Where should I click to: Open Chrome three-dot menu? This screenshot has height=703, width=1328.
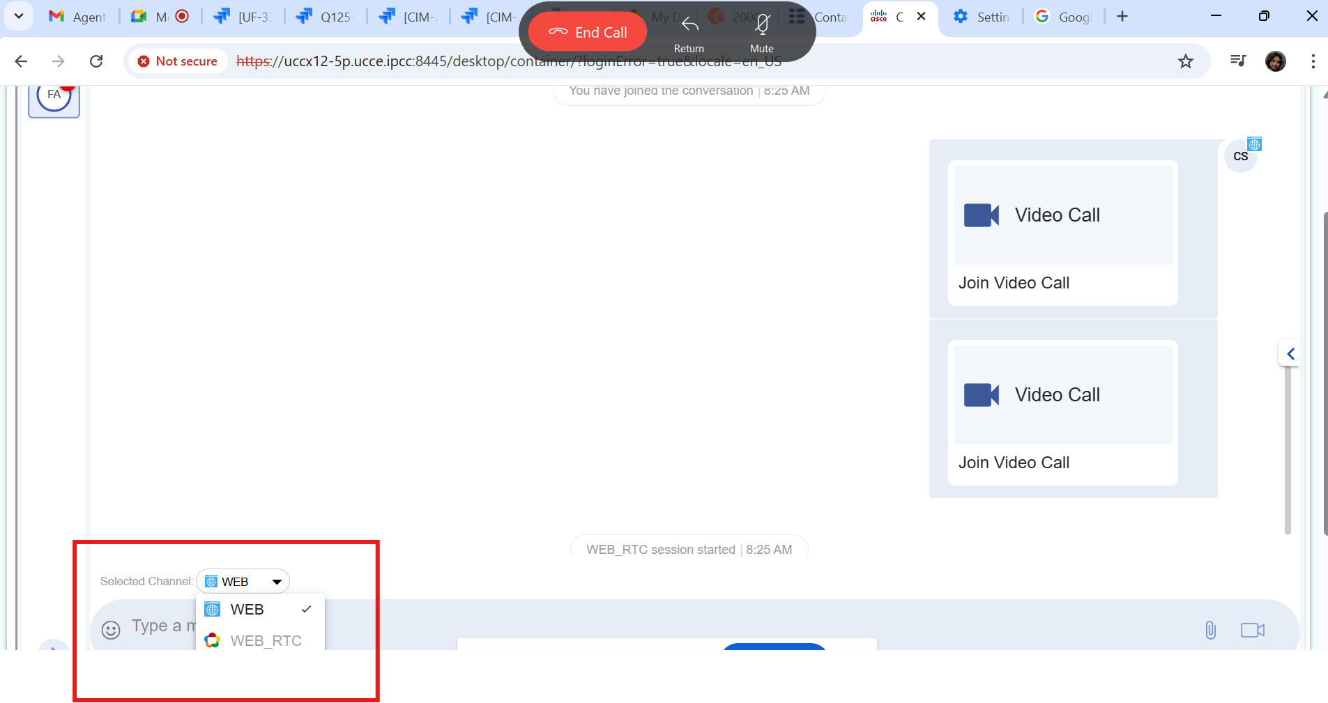coord(1313,61)
